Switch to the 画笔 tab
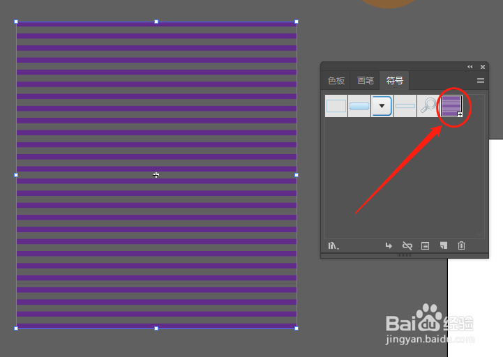The height and width of the screenshot is (357, 503). 366,80
